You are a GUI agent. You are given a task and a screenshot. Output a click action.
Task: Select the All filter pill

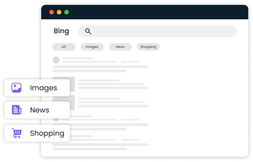[64, 47]
